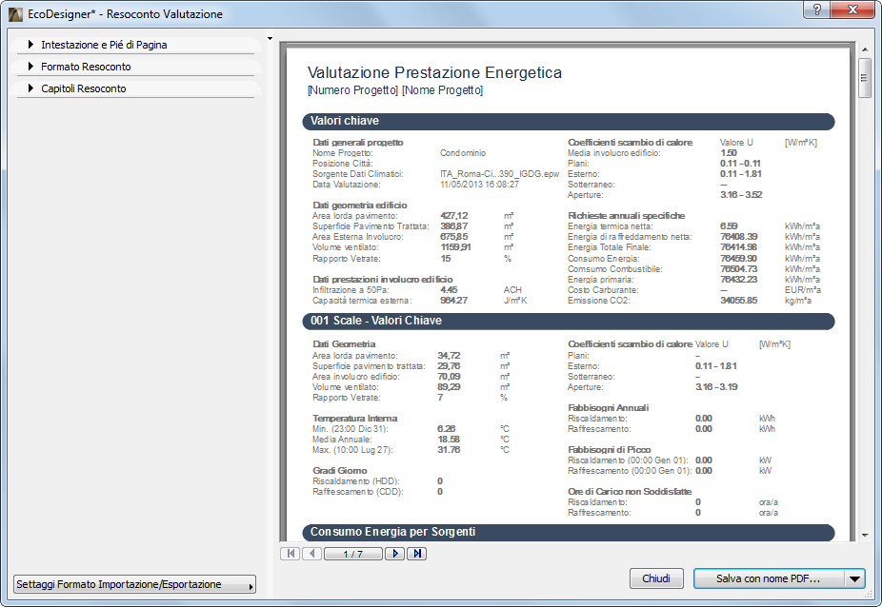Expand the Formato Resoconto section
Viewport: 882px width, 607px height.
tap(135, 67)
